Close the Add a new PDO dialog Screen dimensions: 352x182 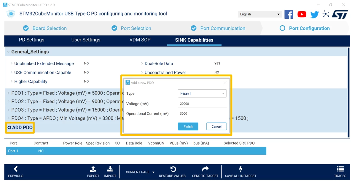(225, 83)
